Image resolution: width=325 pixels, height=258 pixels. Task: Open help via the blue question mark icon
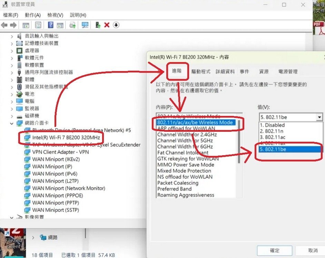tap(51, 25)
